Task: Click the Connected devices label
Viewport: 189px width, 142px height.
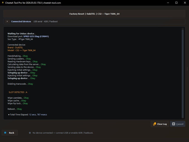Action: point(21,21)
